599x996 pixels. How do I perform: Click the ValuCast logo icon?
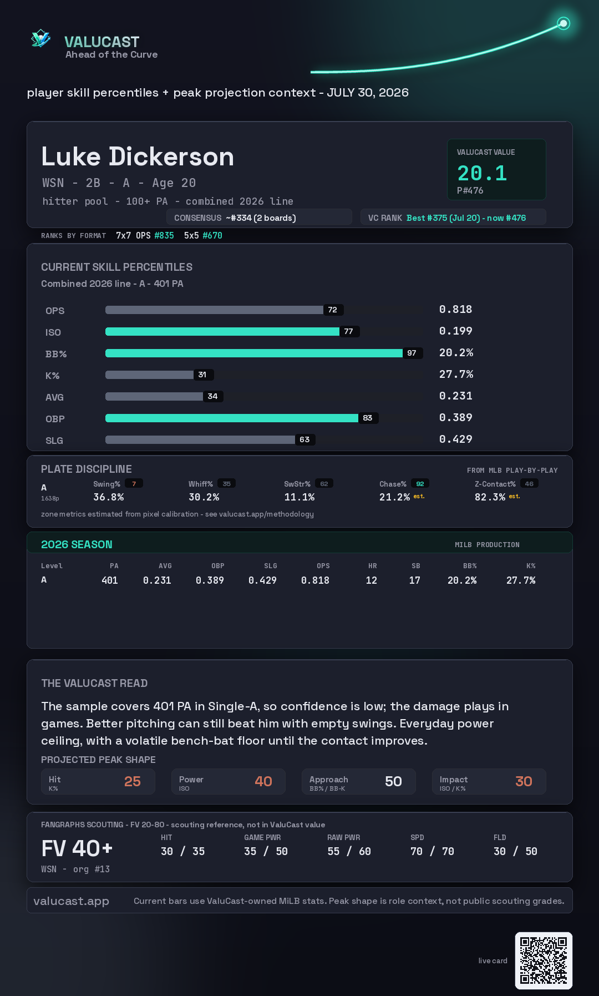click(x=40, y=38)
